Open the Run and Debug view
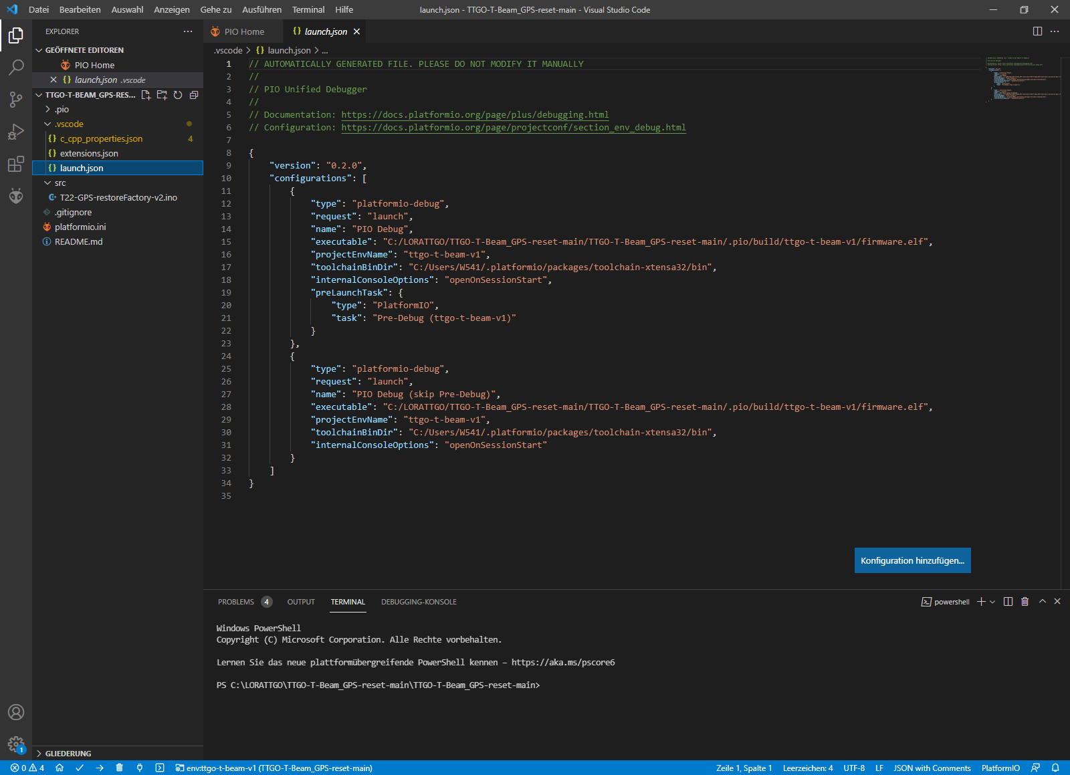1070x775 pixels. pos(16,132)
